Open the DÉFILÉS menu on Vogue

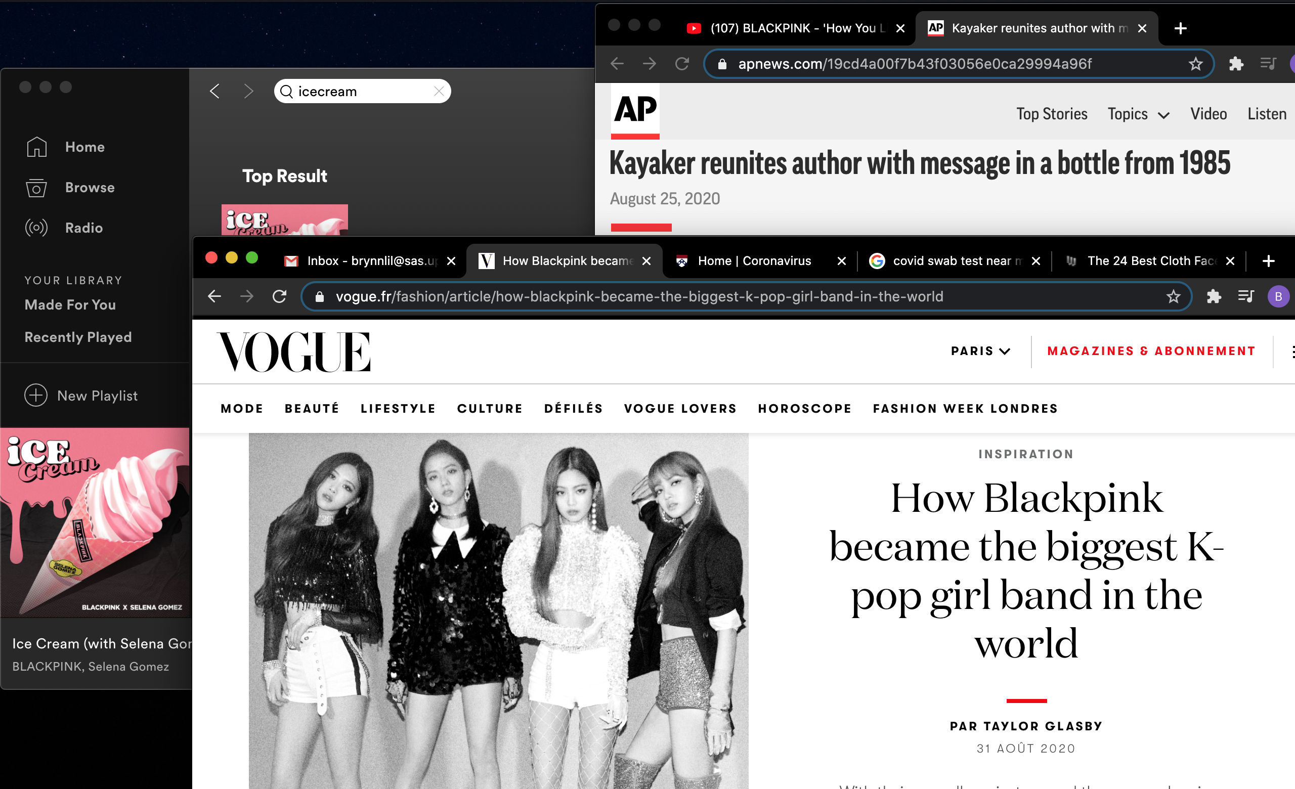574,408
